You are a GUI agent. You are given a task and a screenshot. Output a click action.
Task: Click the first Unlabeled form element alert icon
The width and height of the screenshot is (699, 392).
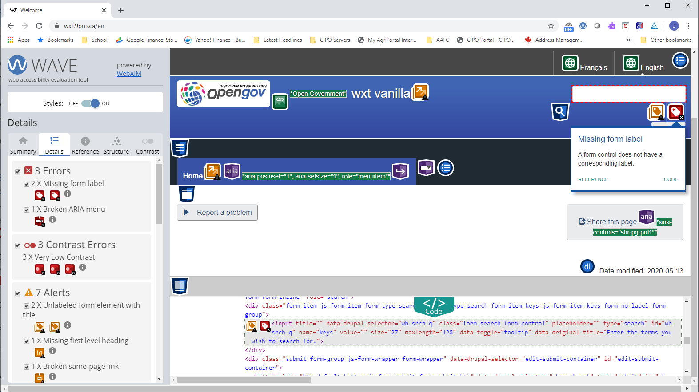coord(40,327)
